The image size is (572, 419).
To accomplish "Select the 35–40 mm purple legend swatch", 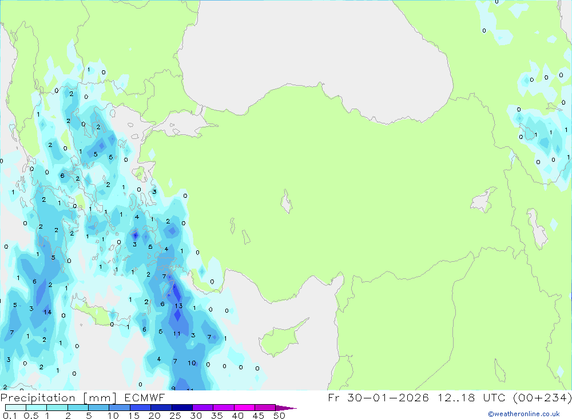I will click(x=224, y=408).
